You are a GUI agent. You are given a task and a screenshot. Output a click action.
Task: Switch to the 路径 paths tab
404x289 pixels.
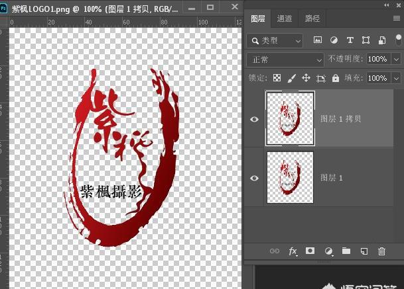click(x=311, y=19)
